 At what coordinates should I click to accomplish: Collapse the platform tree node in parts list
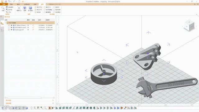click(6, 23)
